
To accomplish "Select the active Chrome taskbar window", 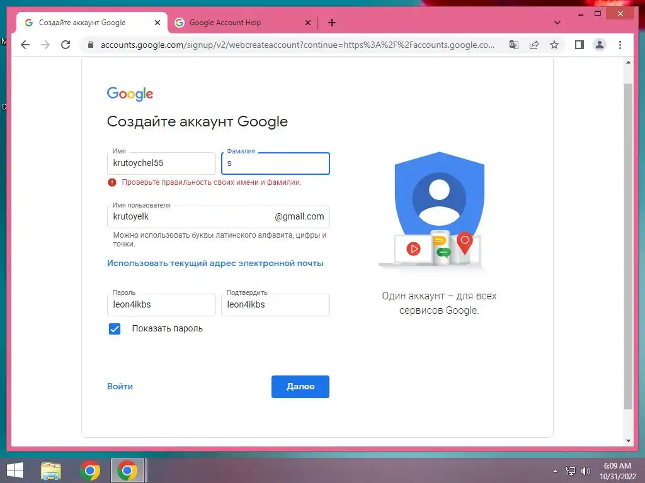I will click(x=128, y=470).
